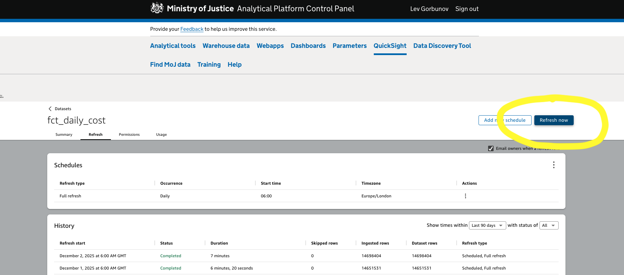Click the Add new schedule button

pos(505,120)
